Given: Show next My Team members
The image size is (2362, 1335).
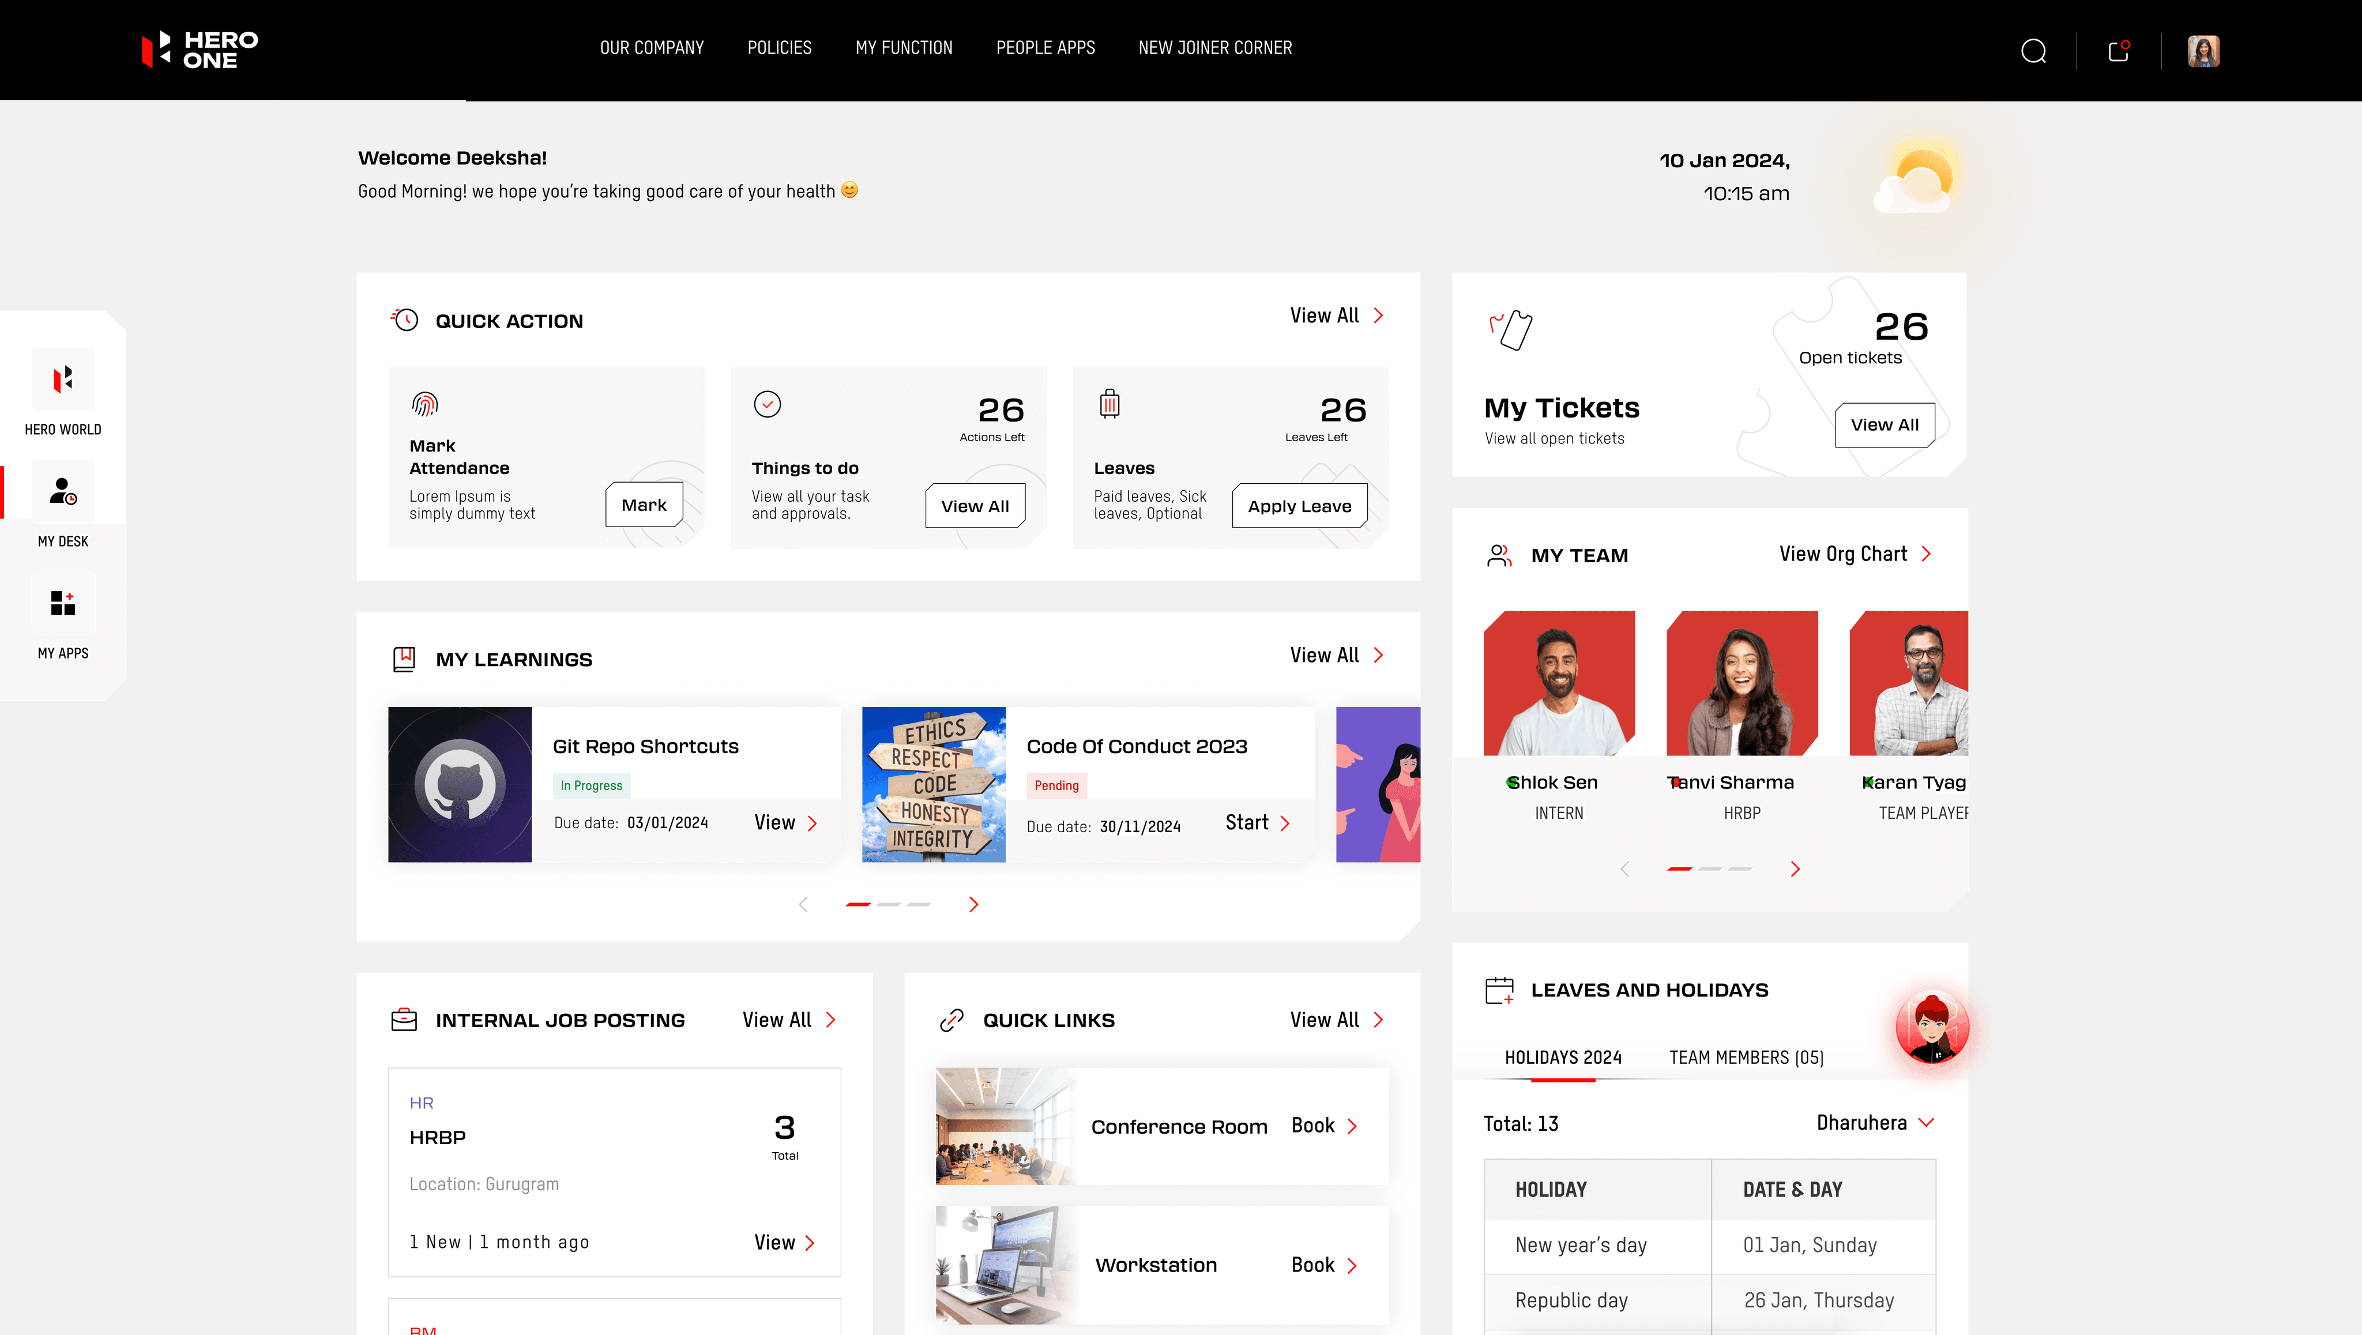Looking at the screenshot, I should (x=1795, y=868).
